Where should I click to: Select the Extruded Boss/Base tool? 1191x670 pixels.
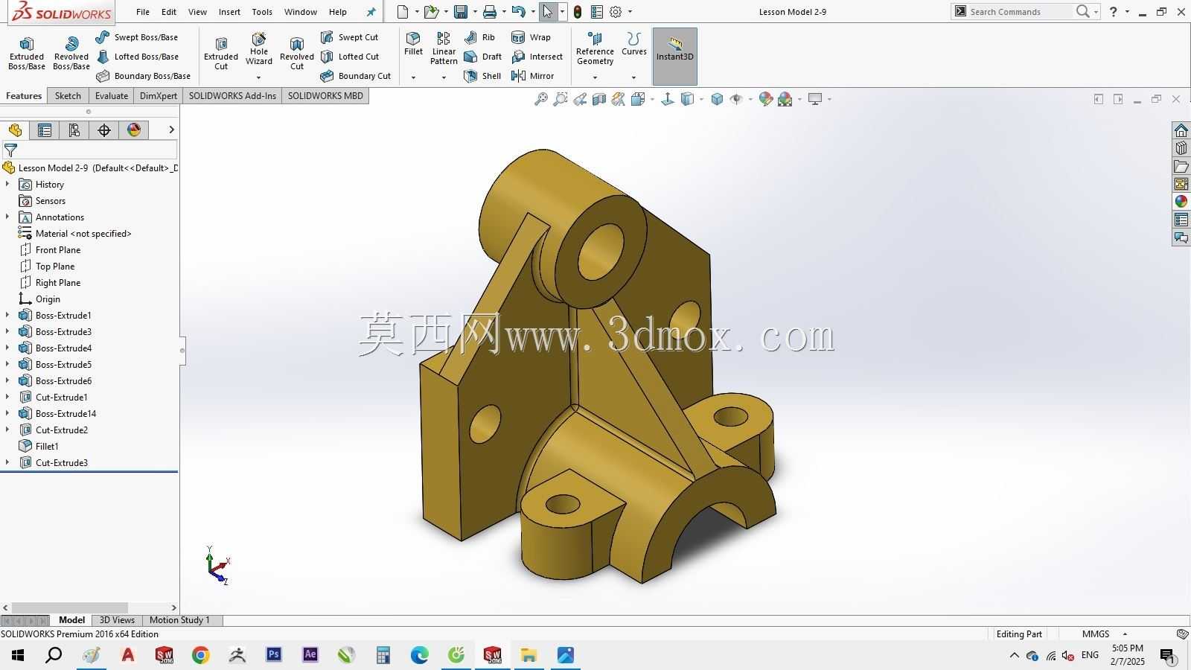click(x=27, y=54)
